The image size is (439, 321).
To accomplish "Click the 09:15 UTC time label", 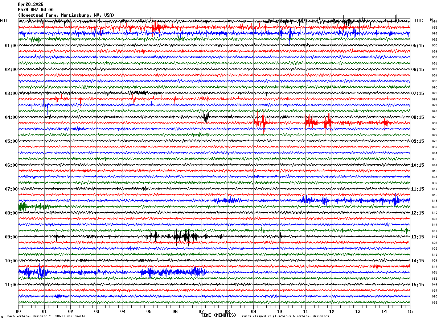I will point(418,141).
